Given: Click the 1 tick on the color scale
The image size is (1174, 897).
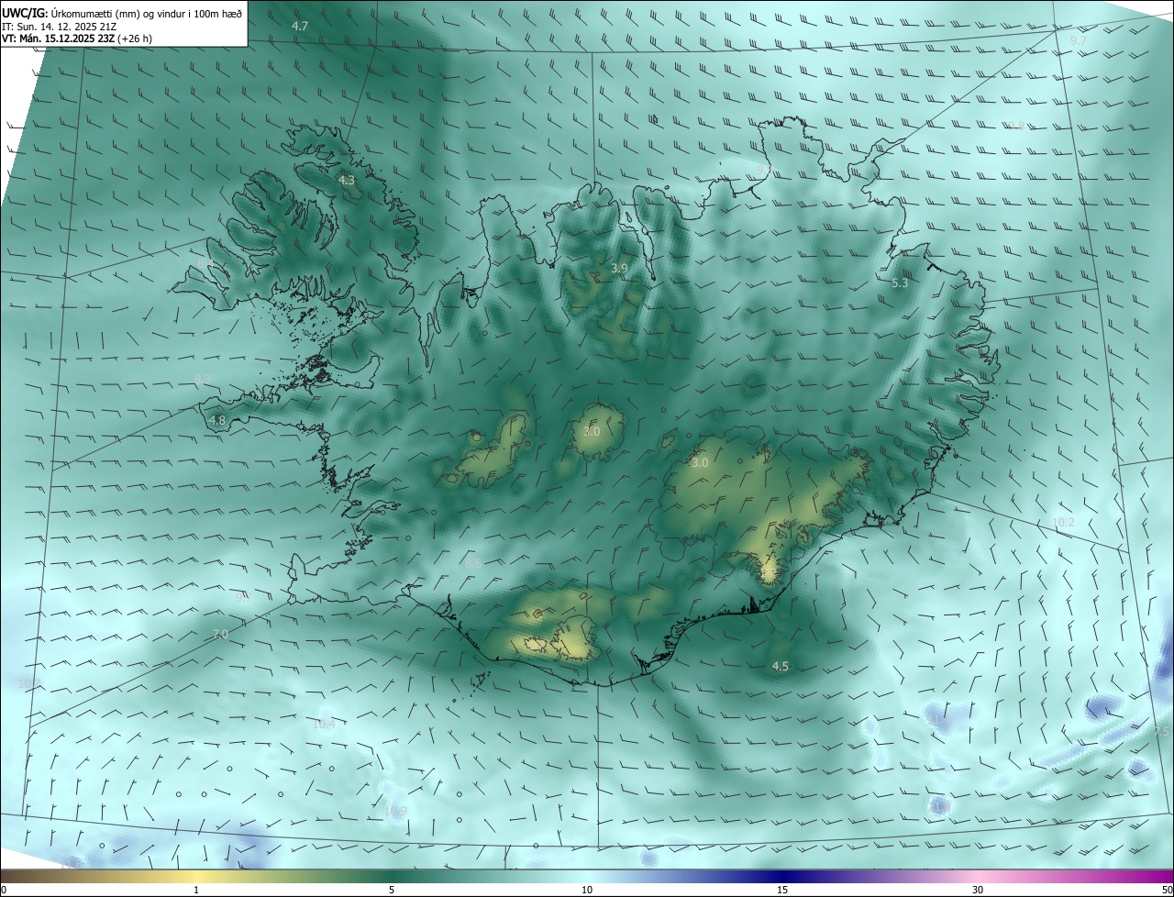Looking at the screenshot, I should 196,891.
